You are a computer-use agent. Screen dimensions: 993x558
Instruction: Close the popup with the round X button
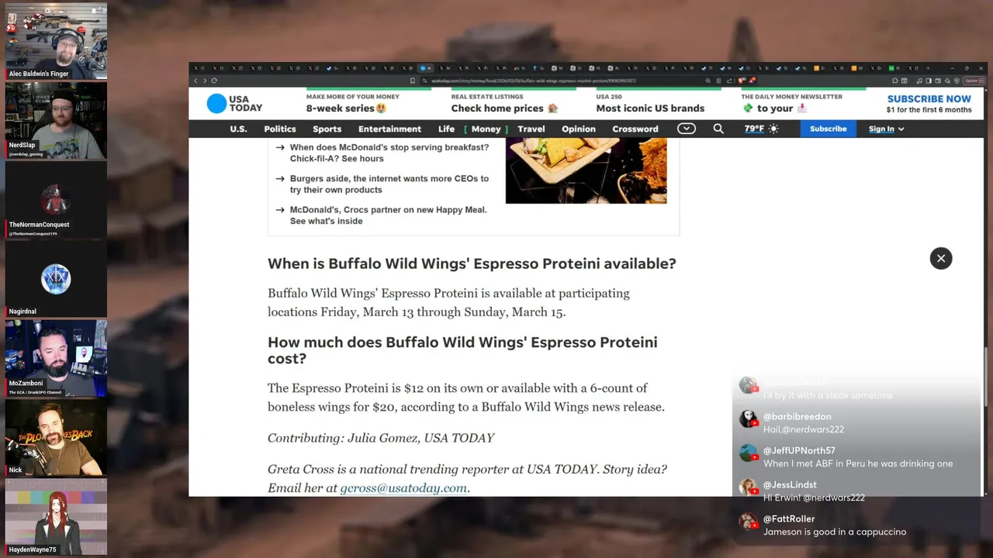(941, 258)
